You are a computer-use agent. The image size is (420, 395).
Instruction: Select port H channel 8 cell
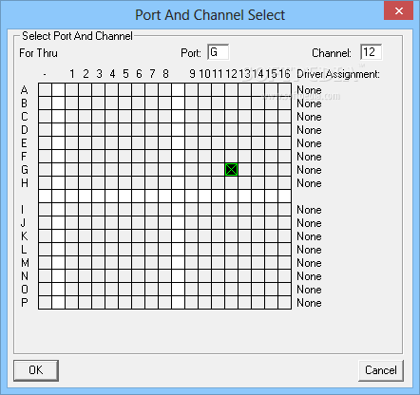pyautogui.click(x=165, y=183)
